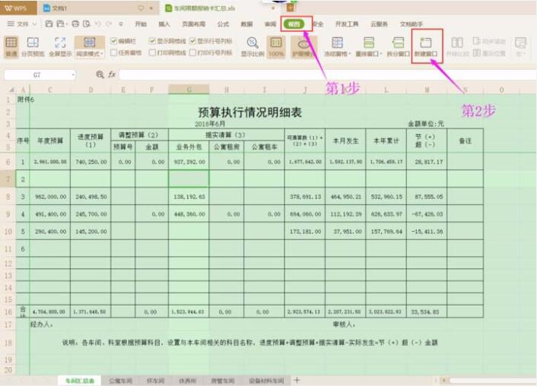
Task: Expand the 重排窗口 dropdown arrow
Action: point(381,54)
